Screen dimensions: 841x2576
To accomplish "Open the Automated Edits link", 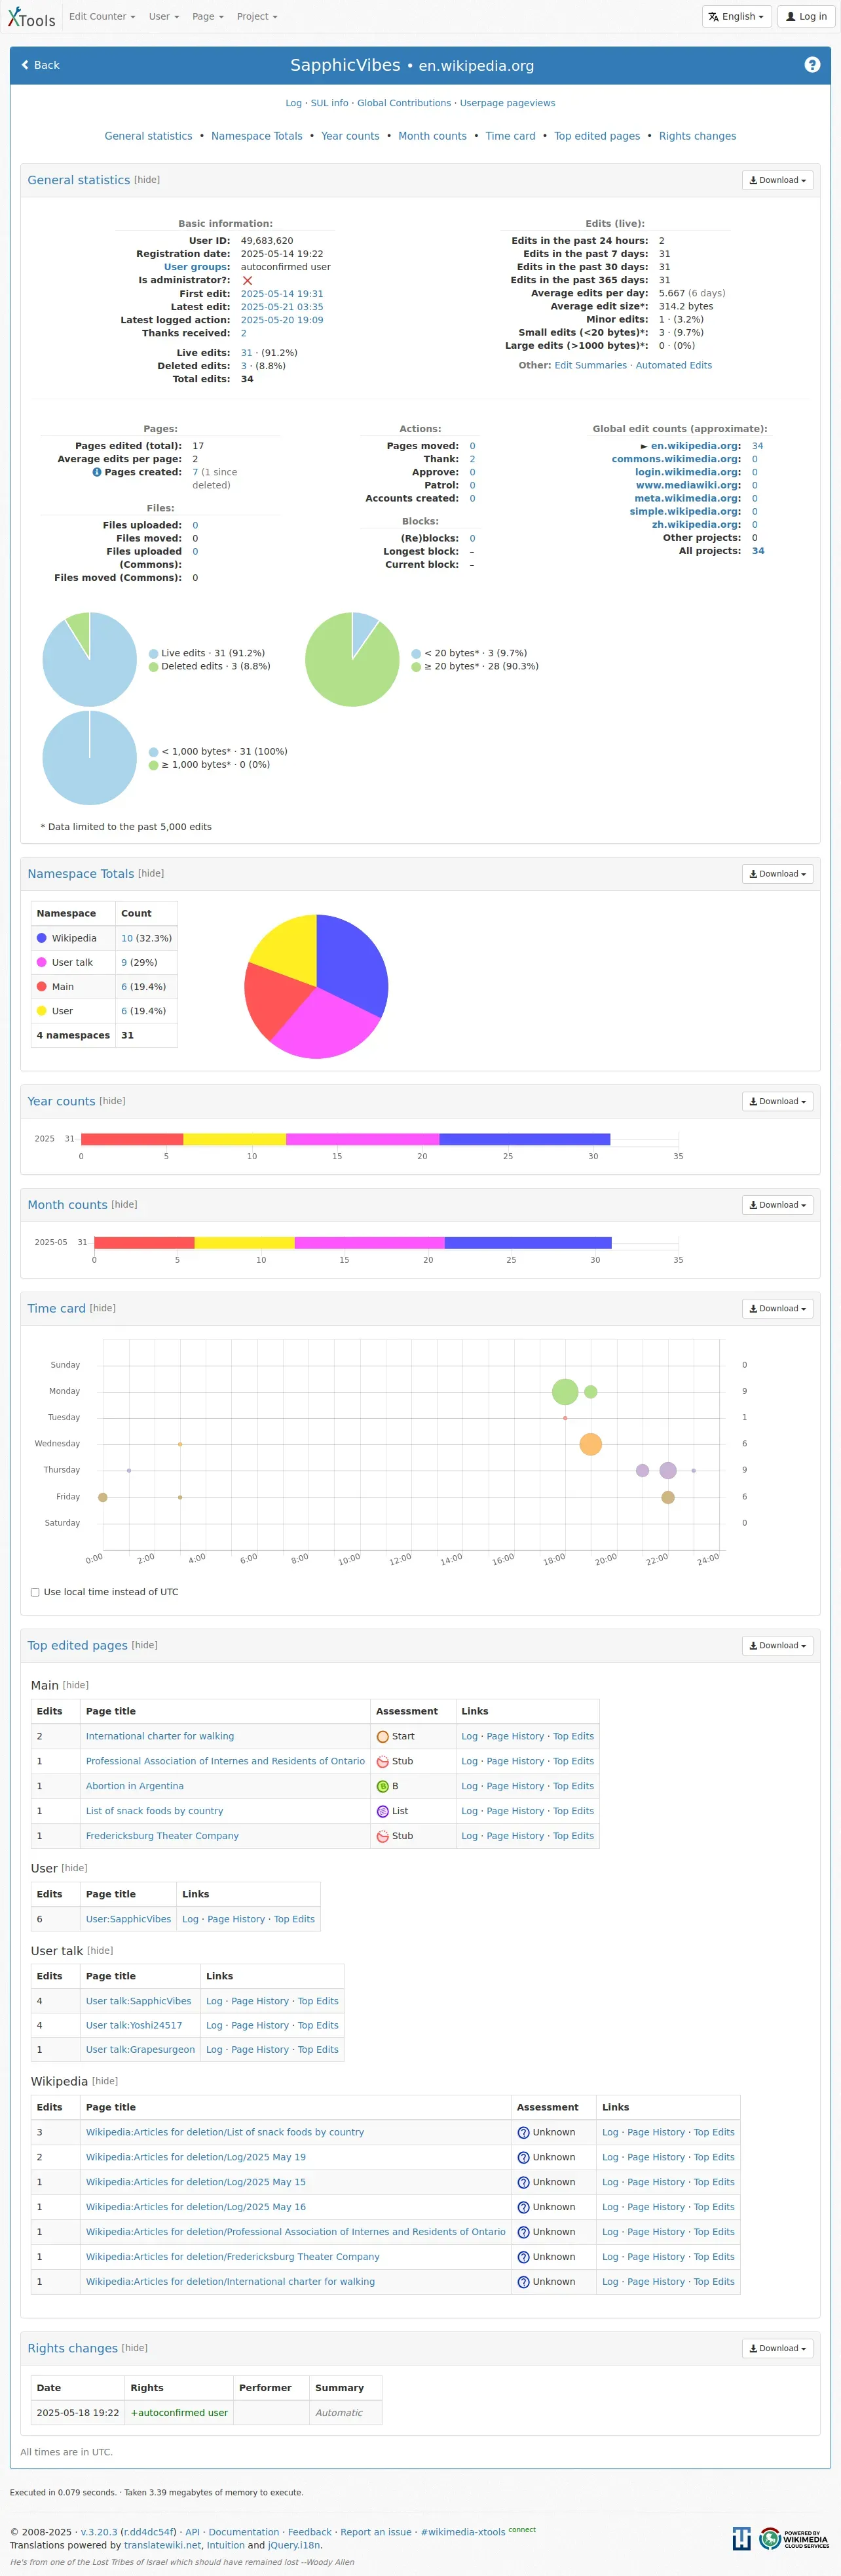I will click(x=674, y=365).
